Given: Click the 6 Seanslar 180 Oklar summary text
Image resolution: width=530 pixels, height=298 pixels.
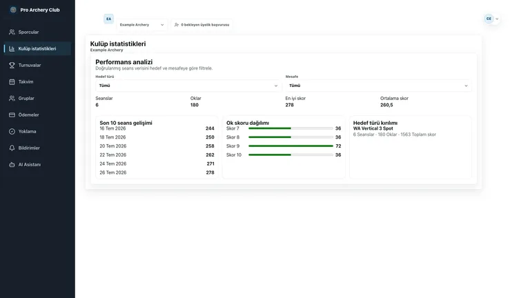Looking at the screenshot, I should [395, 135].
